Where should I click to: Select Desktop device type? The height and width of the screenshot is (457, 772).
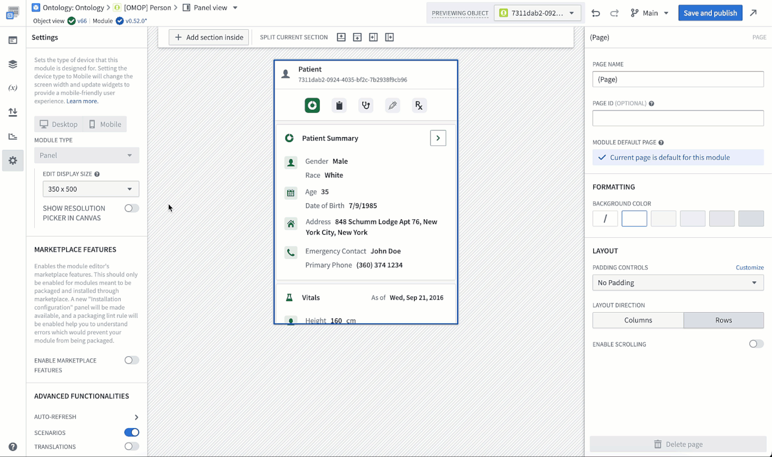(58, 124)
